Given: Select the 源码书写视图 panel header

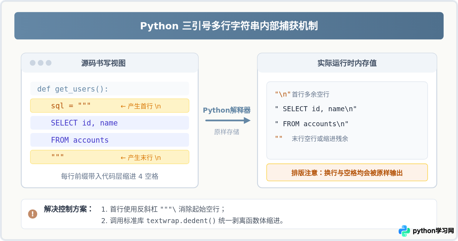Looking at the screenshot, I should pos(110,63).
